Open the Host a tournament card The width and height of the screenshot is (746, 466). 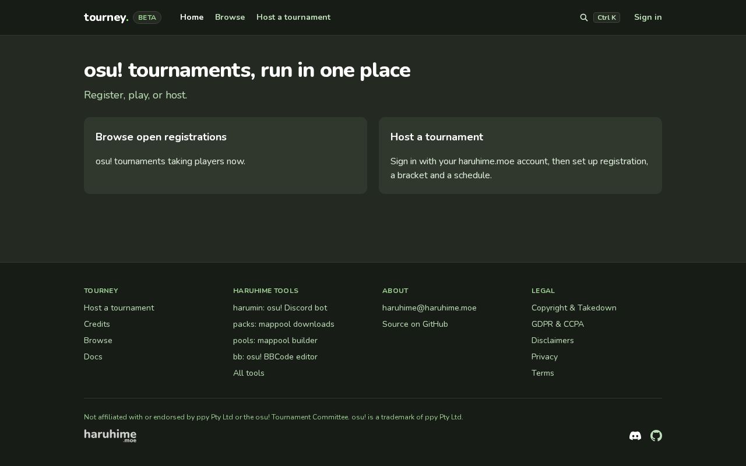point(520,156)
